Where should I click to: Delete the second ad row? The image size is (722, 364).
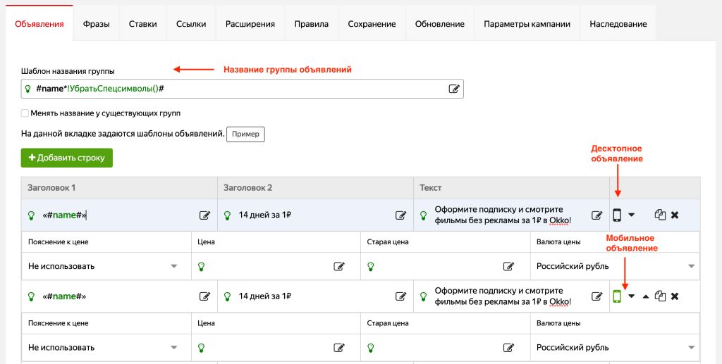675,296
